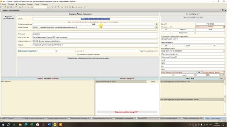Click the Print preview toolbar icon
The height and width of the screenshot is (127, 227).
22,7
